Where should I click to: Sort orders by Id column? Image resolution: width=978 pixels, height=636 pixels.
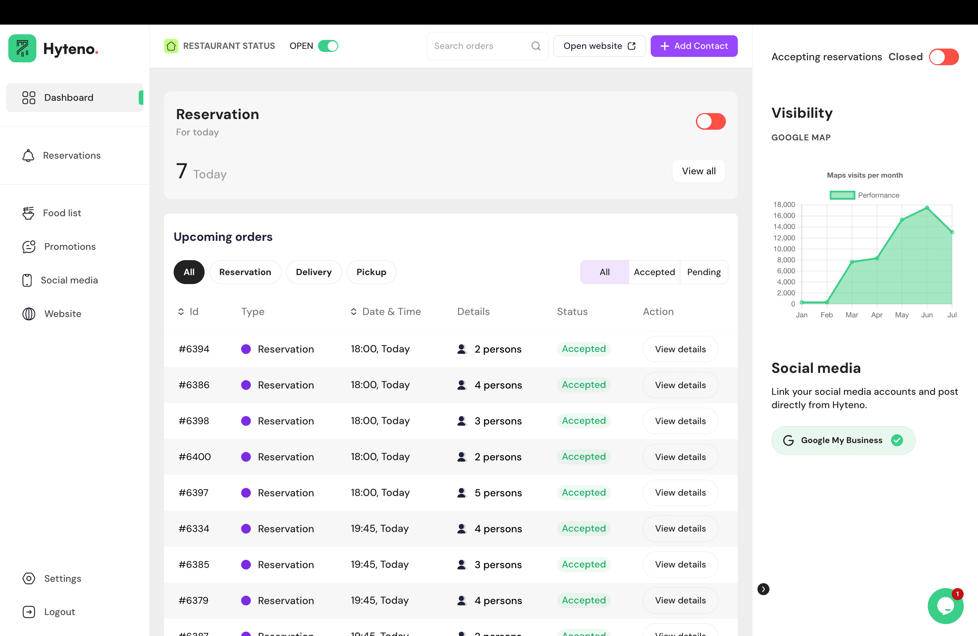181,312
